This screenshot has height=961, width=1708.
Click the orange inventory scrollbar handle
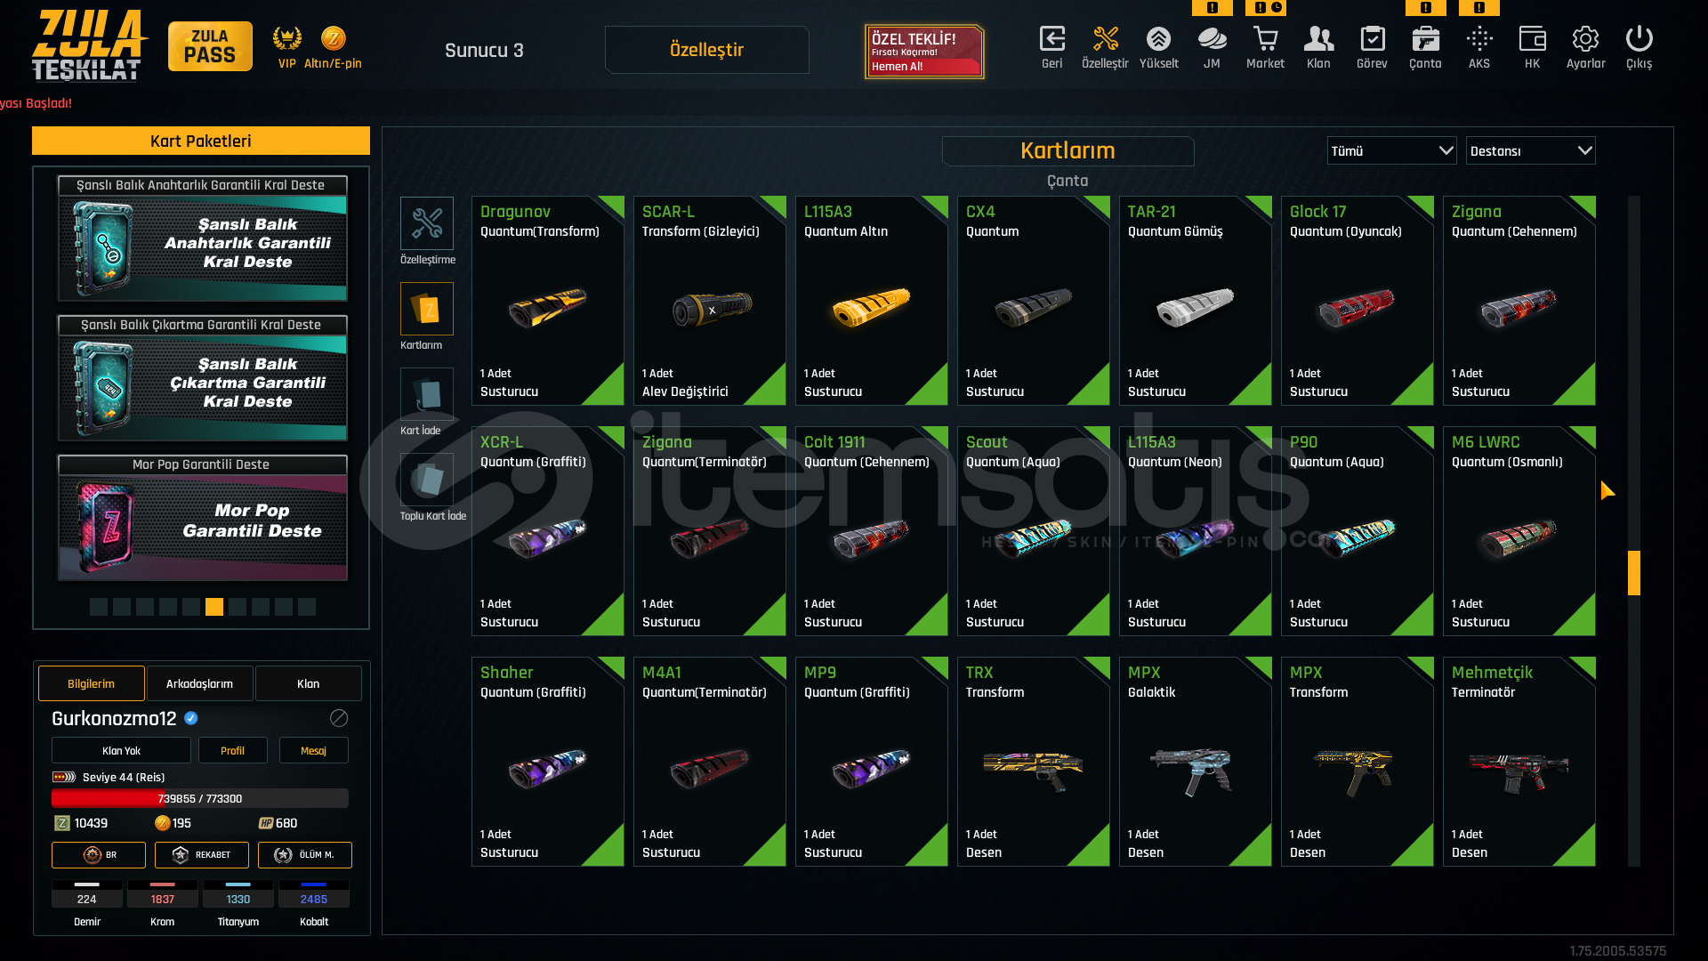[x=1634, y=573]
